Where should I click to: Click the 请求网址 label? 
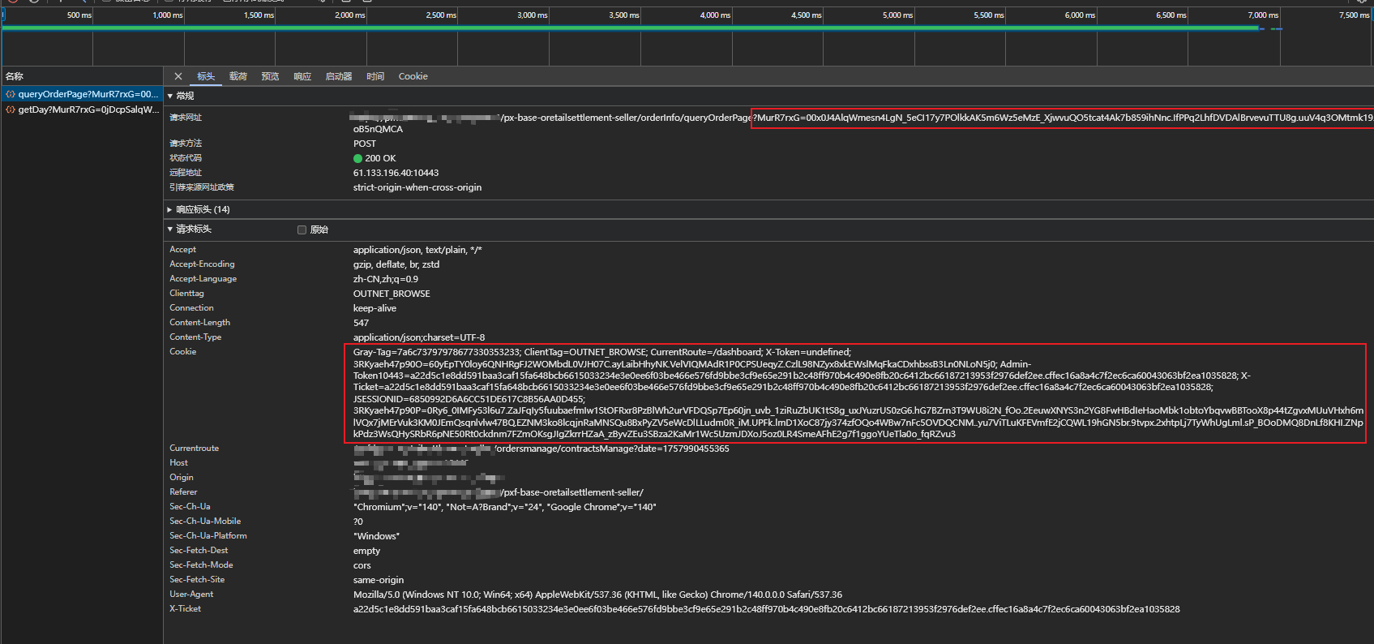(186, 118)
